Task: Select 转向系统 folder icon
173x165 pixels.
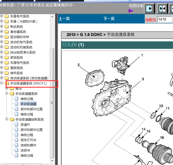Action: tap(7, 73)
